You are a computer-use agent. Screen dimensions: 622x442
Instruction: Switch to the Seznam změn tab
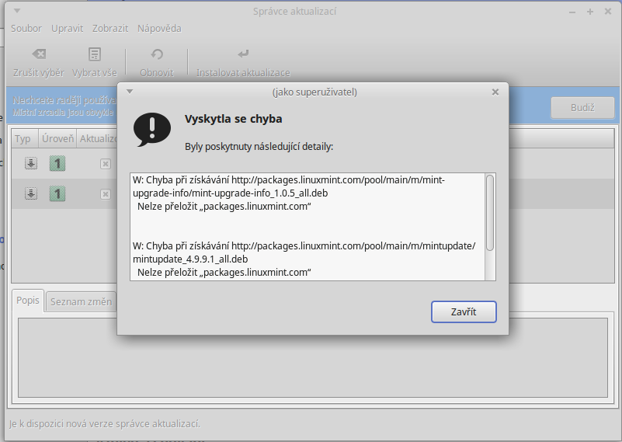(x=82, y=301)
